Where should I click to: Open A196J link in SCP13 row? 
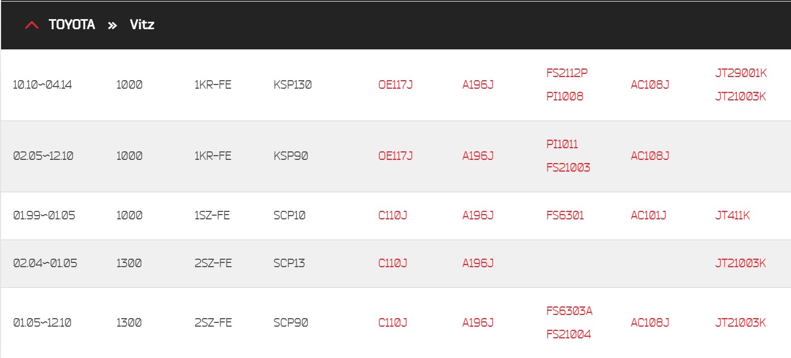(478, 263)
